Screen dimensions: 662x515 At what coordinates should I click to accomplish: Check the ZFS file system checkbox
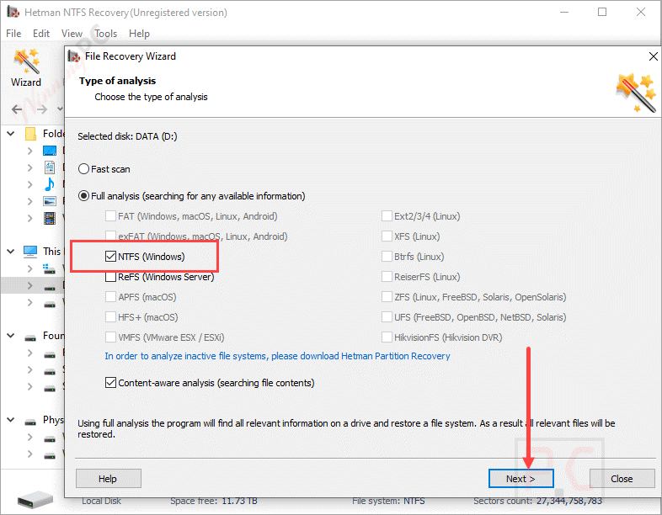tap(387, 297)
